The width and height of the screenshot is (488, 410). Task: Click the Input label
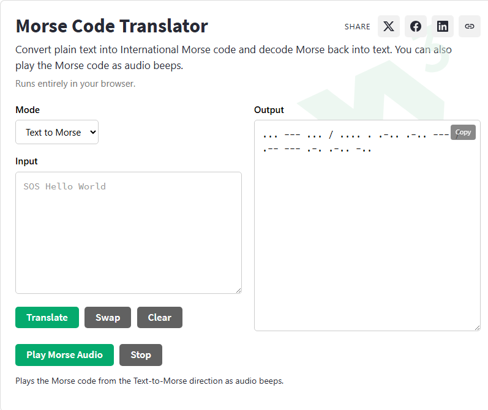pos(26,161)
